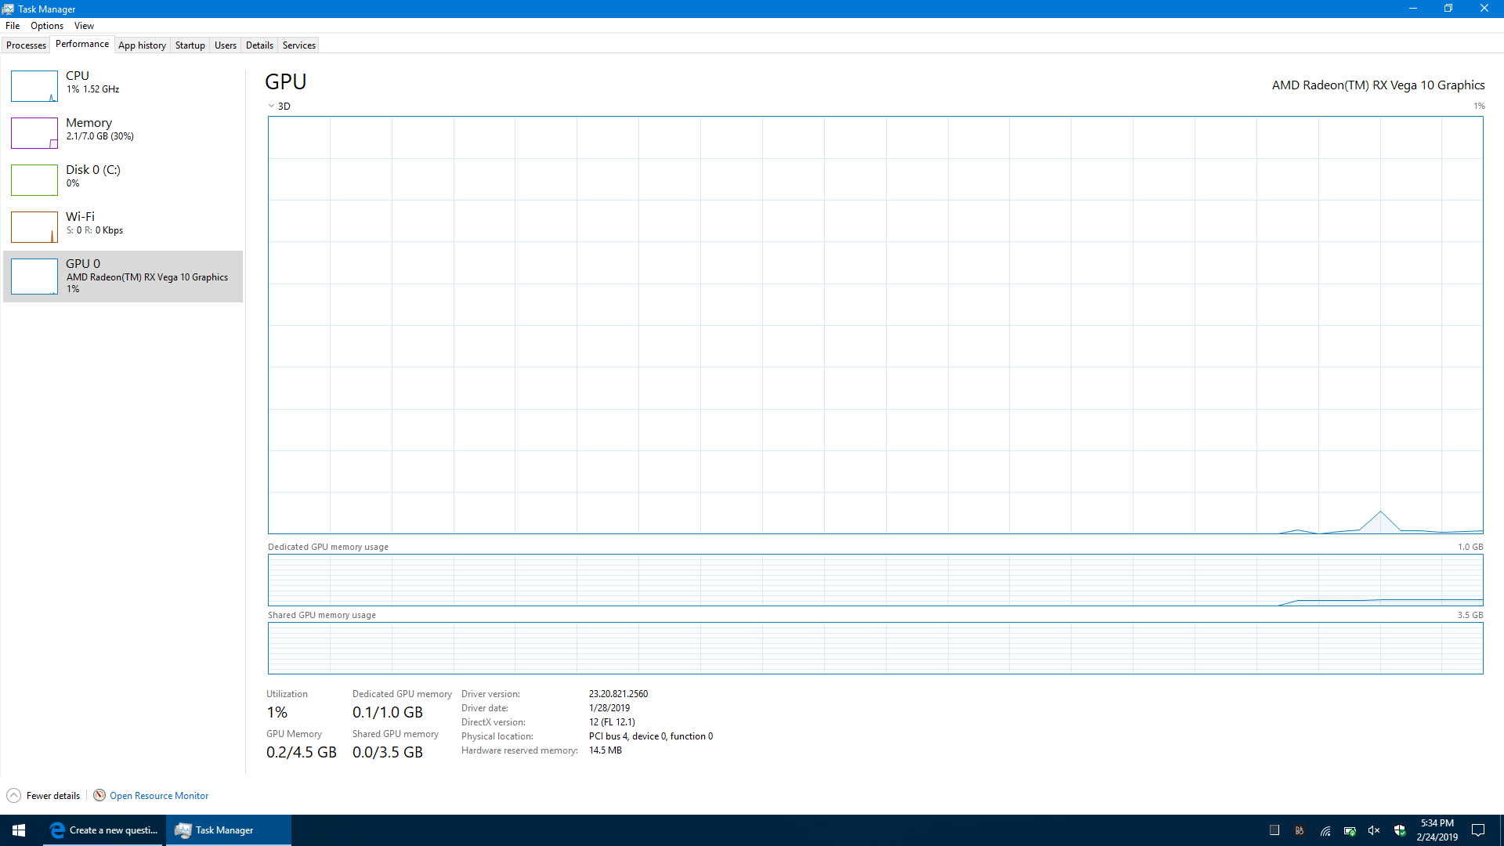Viewport: 1504px width, 846px height.
Task: Open the Action Center notification icon
Action: (x=1478, y=830)
